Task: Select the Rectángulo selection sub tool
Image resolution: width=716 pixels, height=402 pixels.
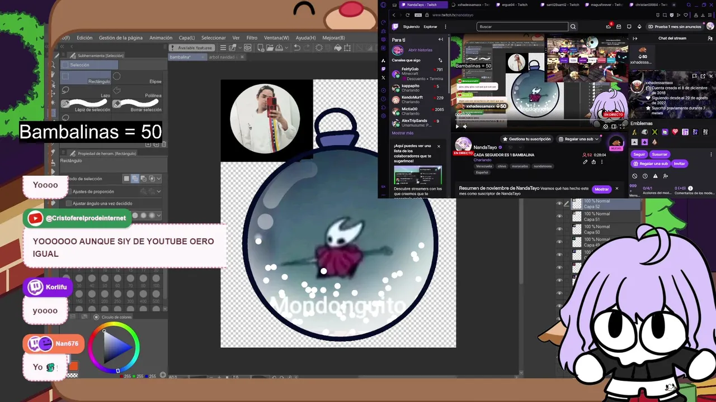Action: point(85,78)
